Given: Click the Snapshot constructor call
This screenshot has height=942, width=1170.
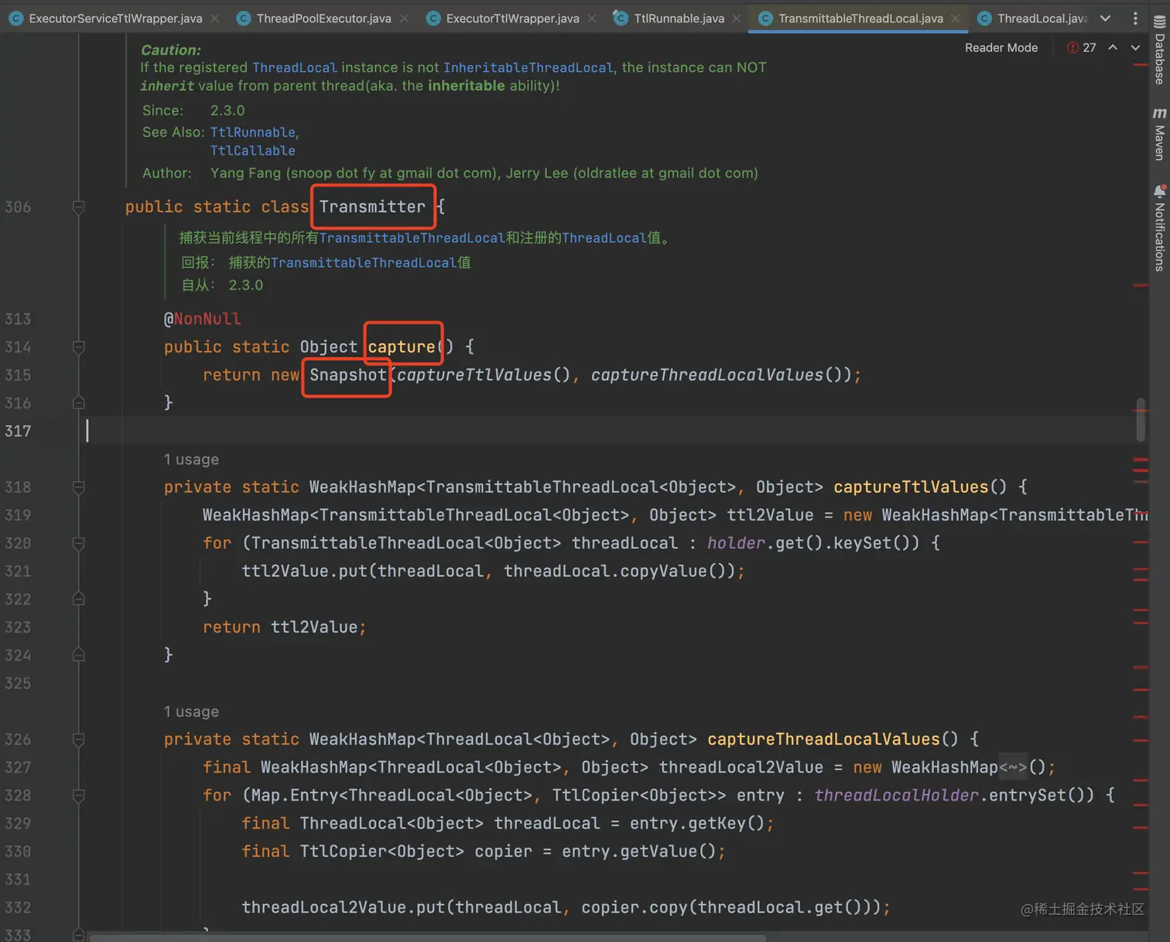Looking at the screenshot, I should [x=347, y=375].
